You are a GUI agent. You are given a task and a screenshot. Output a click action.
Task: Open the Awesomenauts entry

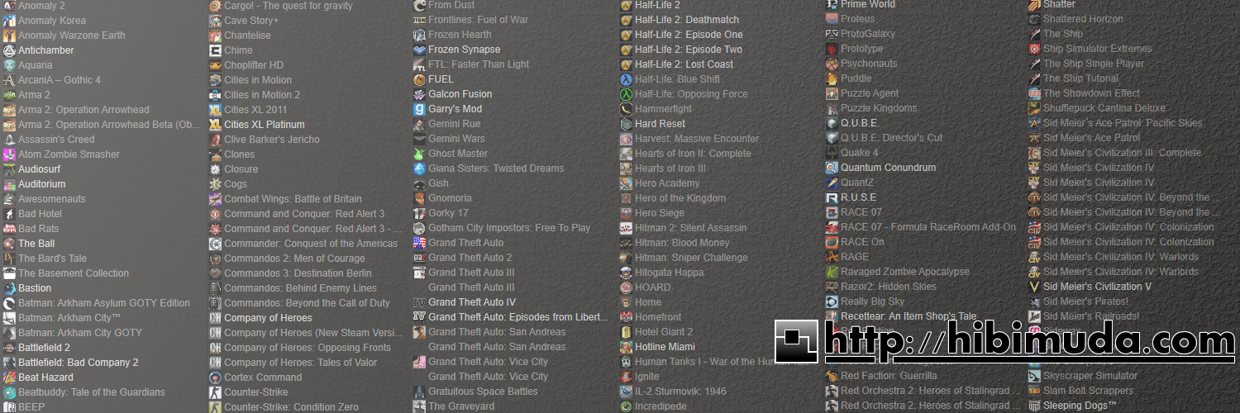pos(51,199)
